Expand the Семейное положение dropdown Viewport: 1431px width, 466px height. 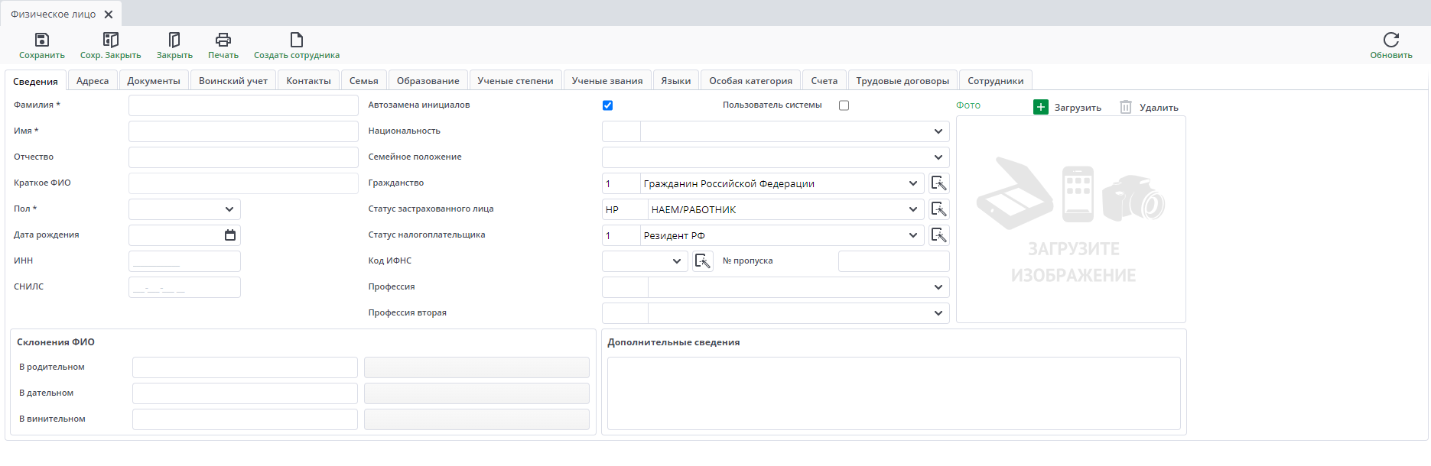click(938, 157)
